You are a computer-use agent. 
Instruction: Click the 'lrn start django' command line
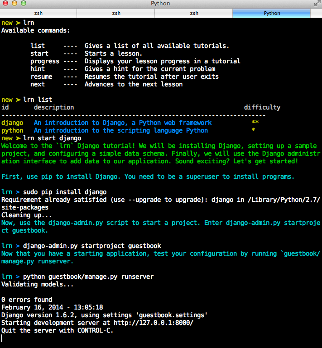point(52,138)
